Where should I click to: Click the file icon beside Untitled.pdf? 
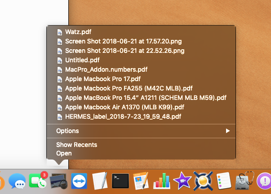pos(60,60)
